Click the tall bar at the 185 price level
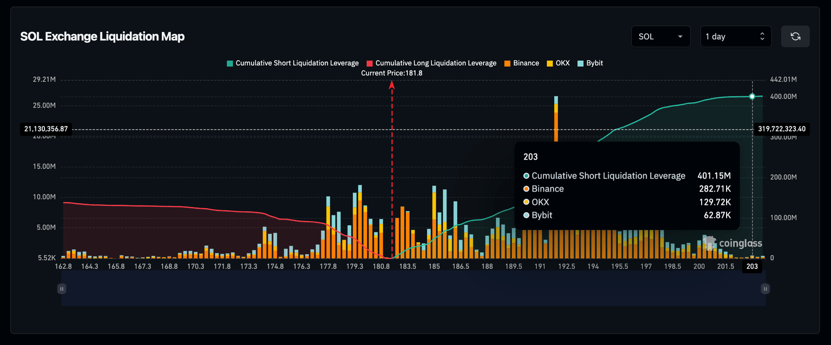Screen dimensions: 831x345 click(x=434, y=216)
